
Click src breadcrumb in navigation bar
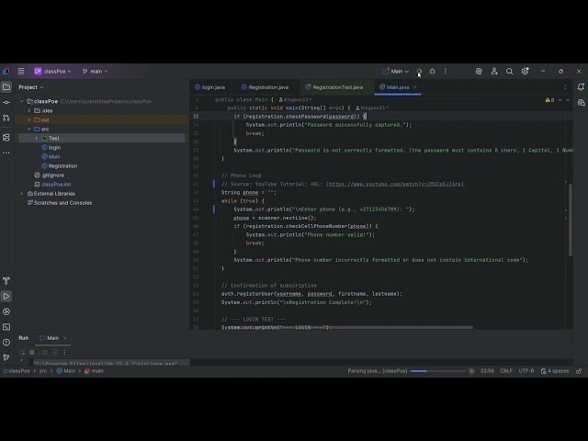43,371
